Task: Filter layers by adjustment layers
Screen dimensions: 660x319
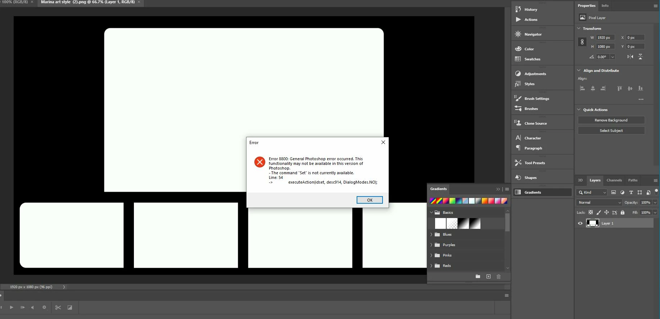Action: click(622, 193)
